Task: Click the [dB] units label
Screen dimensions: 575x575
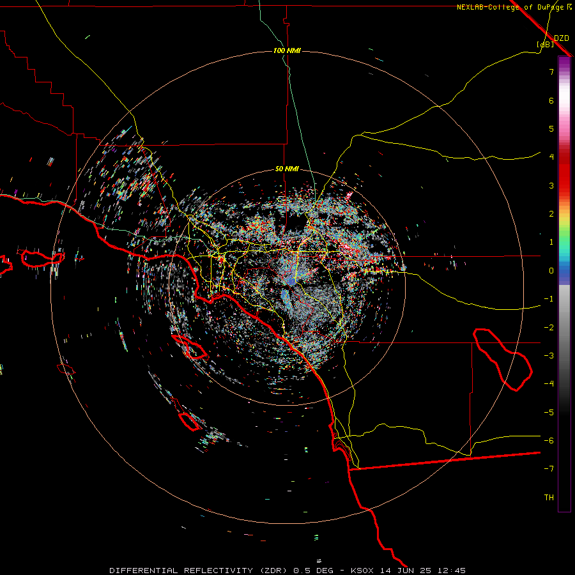Action: coord(546,44)
